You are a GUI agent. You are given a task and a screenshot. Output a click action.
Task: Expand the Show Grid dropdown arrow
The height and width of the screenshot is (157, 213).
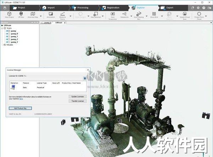click(x=162, y=16)
